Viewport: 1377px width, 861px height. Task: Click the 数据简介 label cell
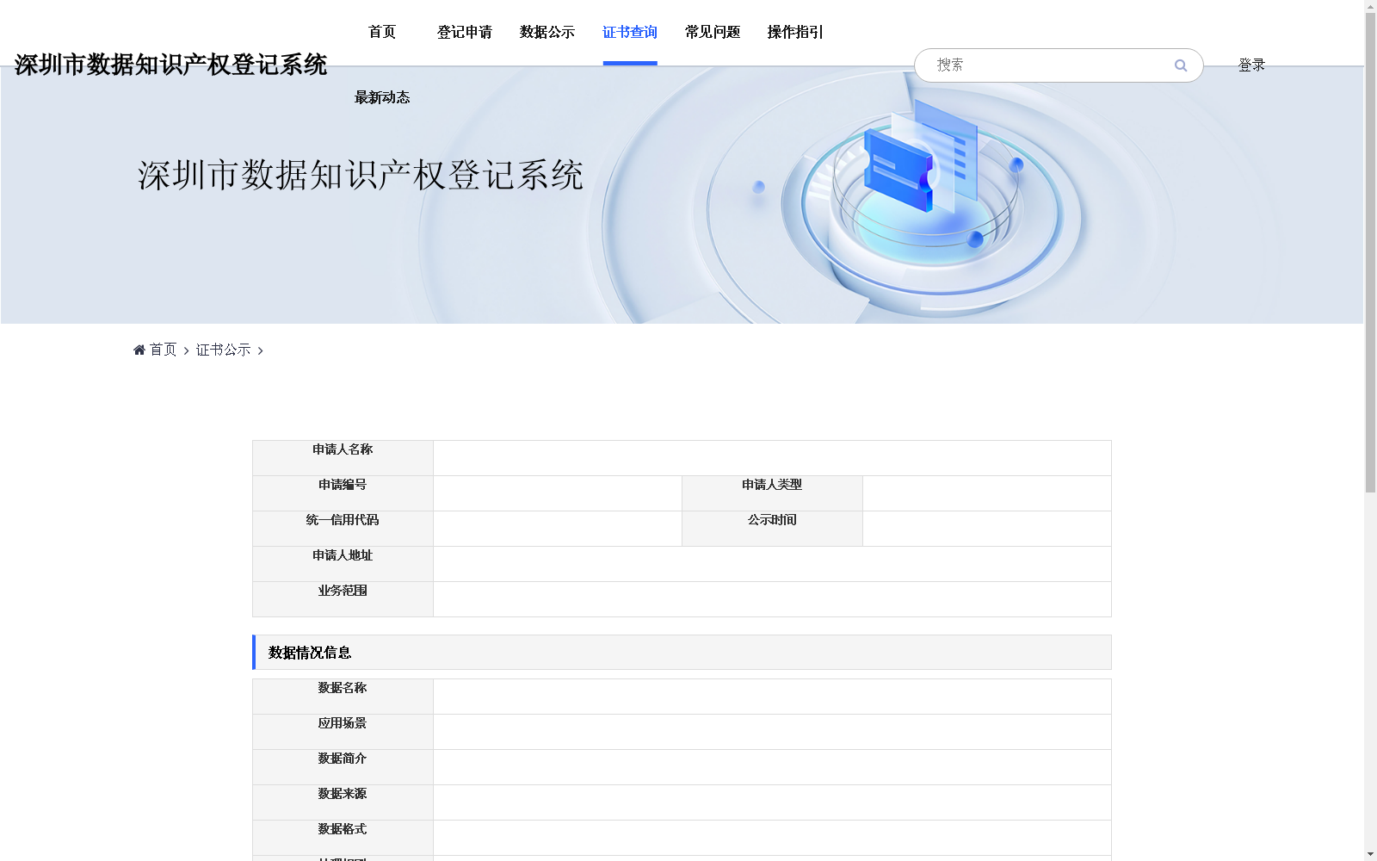(343, 767)
